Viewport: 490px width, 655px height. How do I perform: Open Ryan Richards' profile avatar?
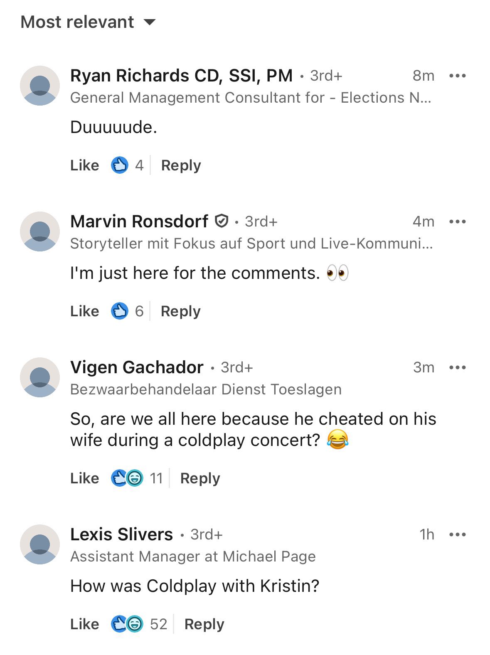[x=40, y=86]
